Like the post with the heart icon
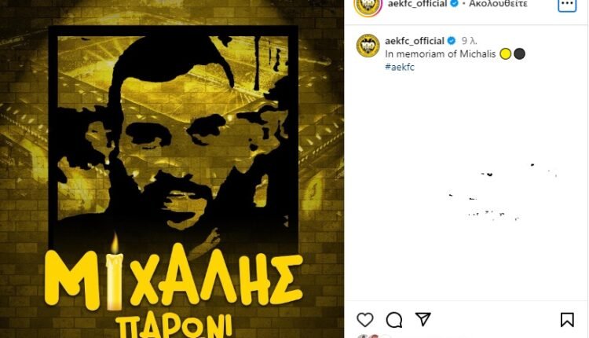589x338 pixels. pos(364,320)
